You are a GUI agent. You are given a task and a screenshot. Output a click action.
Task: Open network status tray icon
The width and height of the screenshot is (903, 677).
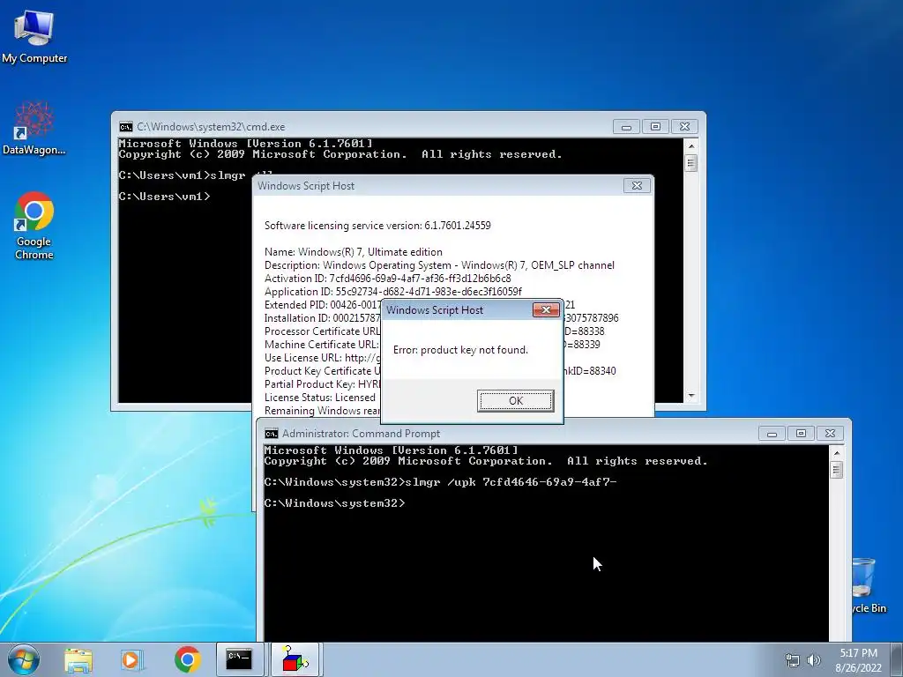click(x=793, y=660)
